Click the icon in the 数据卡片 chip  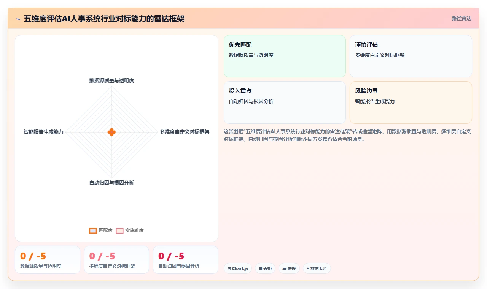(308, 268)
